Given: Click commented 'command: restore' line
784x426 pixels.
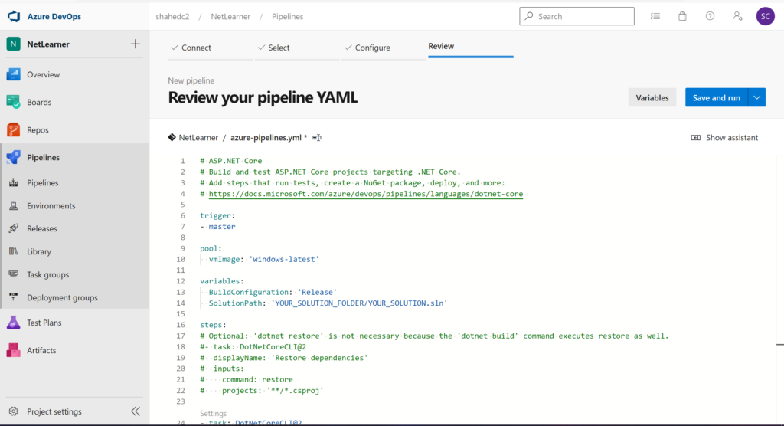Looking at the screenshot, I should 247,380.
